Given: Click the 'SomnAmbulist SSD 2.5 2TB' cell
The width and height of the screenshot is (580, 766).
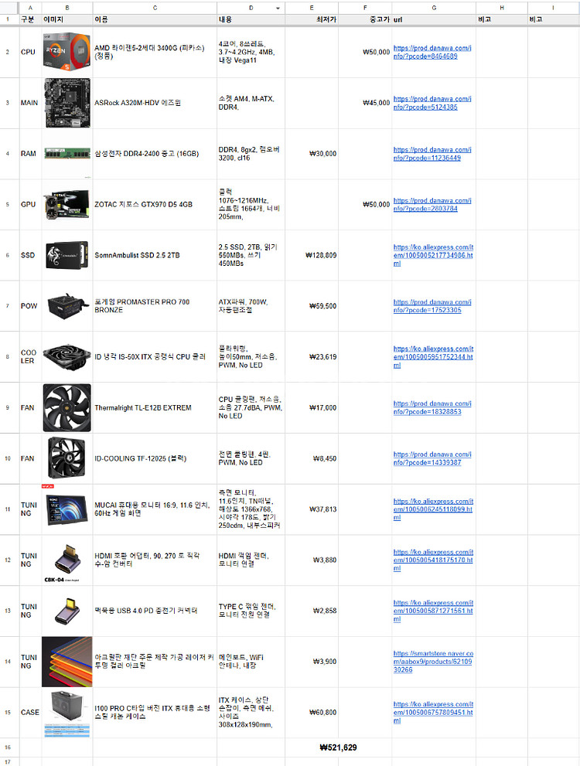Looking at the screenshot, I should pyautogui.click(x=155, y=255).
